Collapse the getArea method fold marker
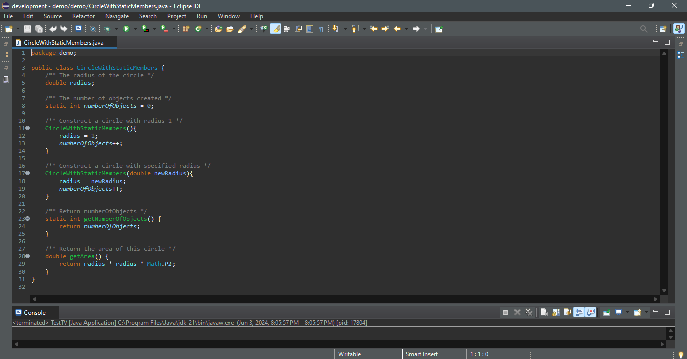This screenshot has height=359, width=687. 28,256
